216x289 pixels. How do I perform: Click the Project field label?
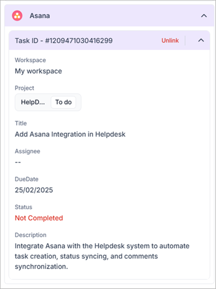[24, 88]
